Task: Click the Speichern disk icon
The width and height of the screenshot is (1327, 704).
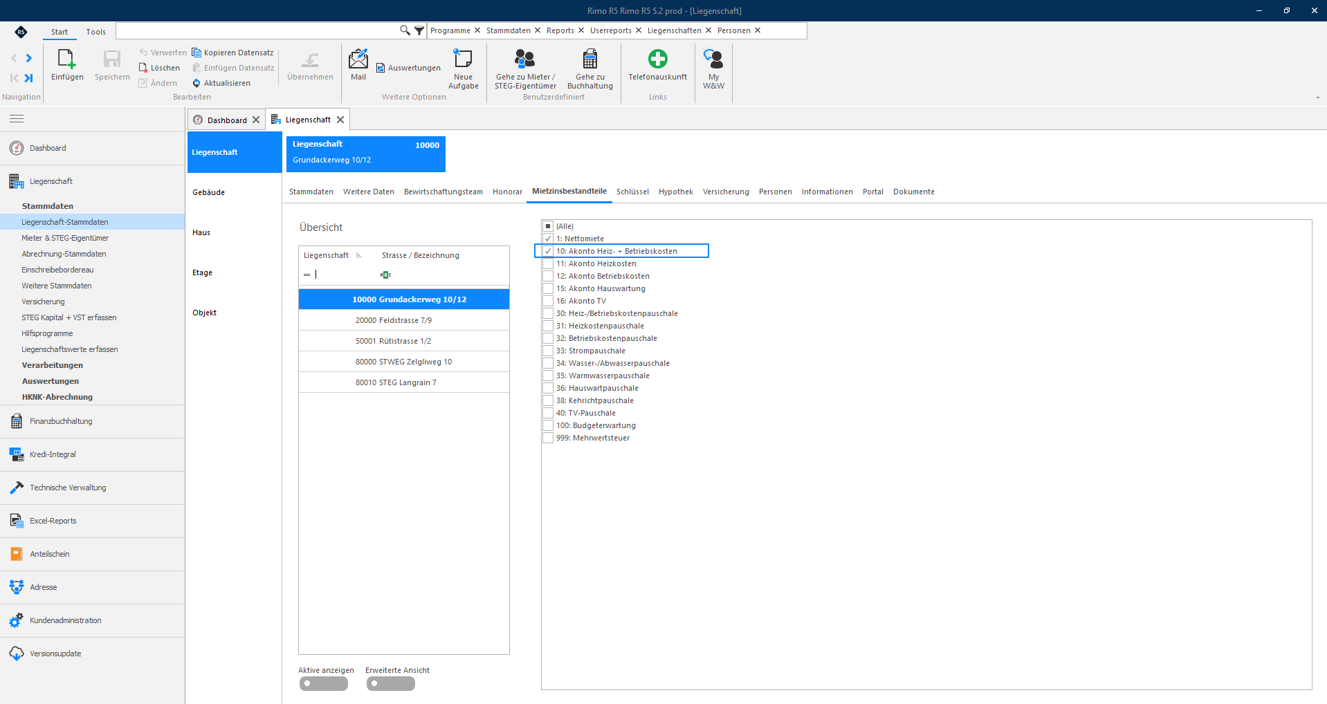Action: click(x=112, y=59)
